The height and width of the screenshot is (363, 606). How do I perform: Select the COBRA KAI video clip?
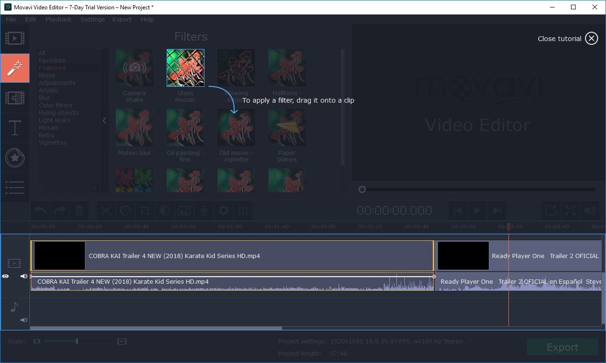pyautogui.click(x=233, y=256)
